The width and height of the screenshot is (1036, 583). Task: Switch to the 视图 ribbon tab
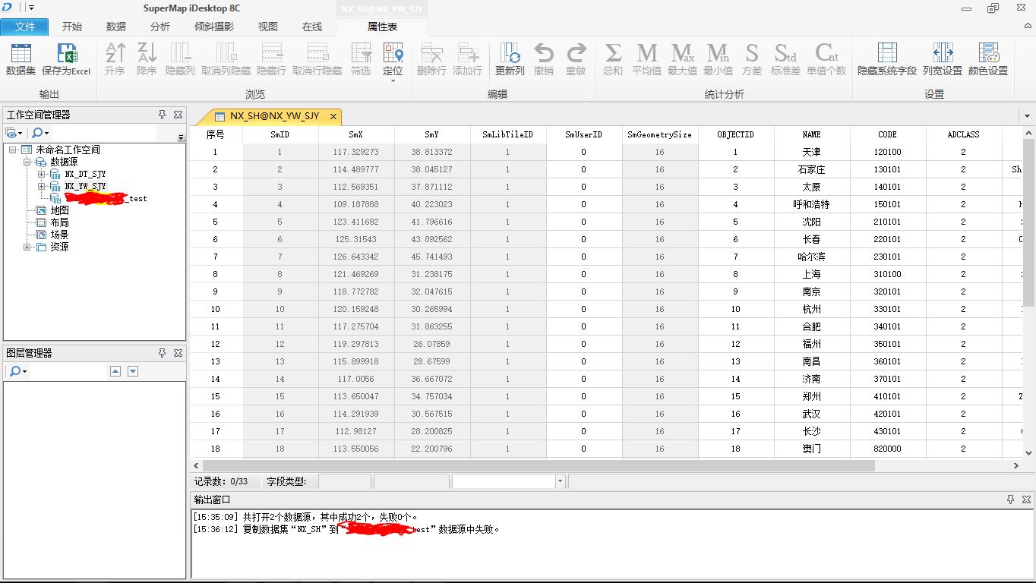pyautogui.click(x=268, y=27)
